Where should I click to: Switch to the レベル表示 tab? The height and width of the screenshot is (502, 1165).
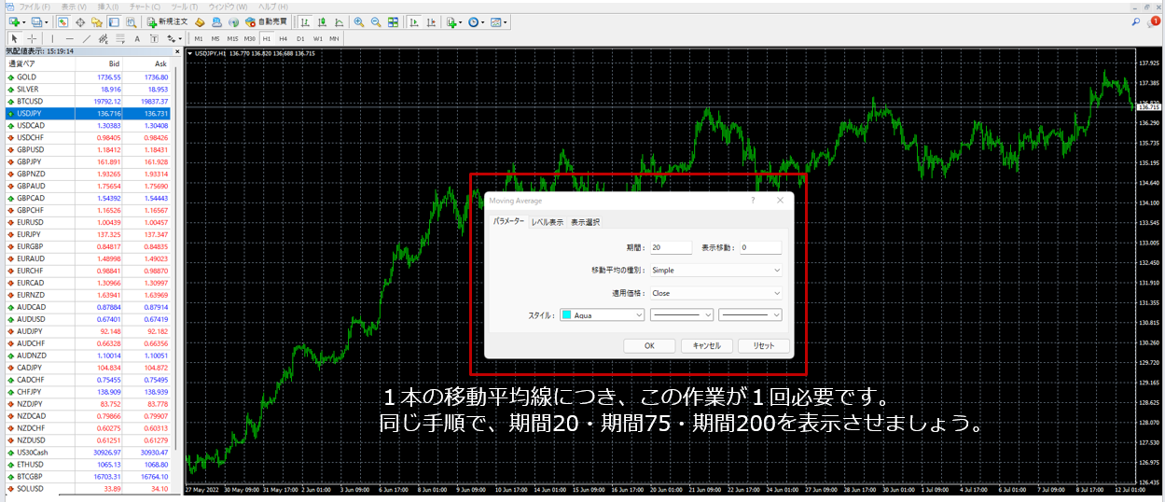point(547,222)
